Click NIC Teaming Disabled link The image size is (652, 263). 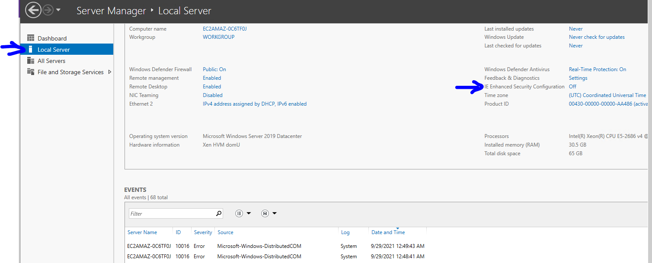click(x=213, y=95)
